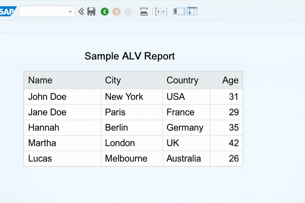Go back with green arrow icon
This screenshot has width=305, height=203.
[104, 12]
